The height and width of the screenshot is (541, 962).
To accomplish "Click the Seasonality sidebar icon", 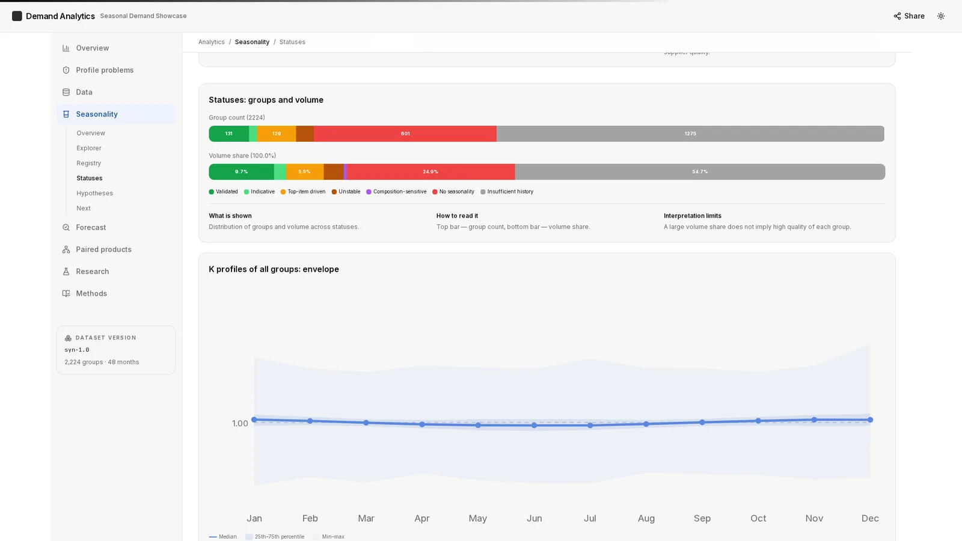I will click(66, 114).
